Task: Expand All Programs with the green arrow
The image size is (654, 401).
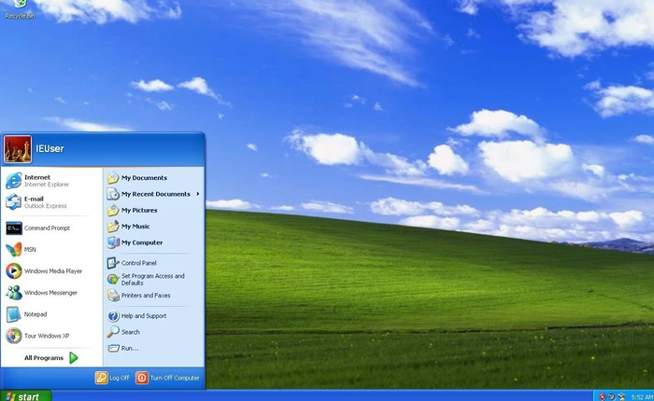Action: pos(74,358)
